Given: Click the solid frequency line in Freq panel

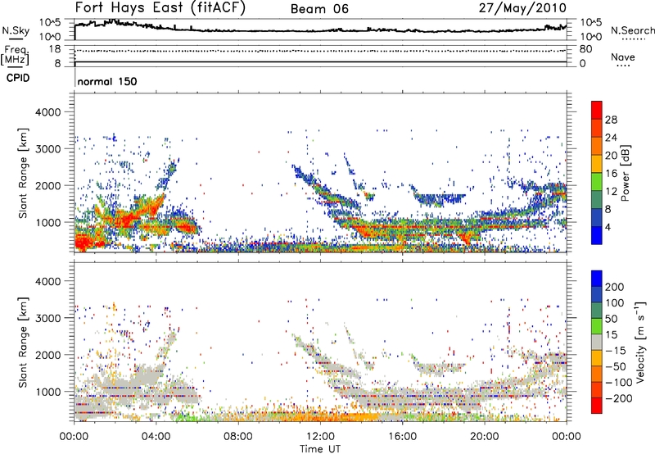Looking at the screenshot, I should click(320, 61).
